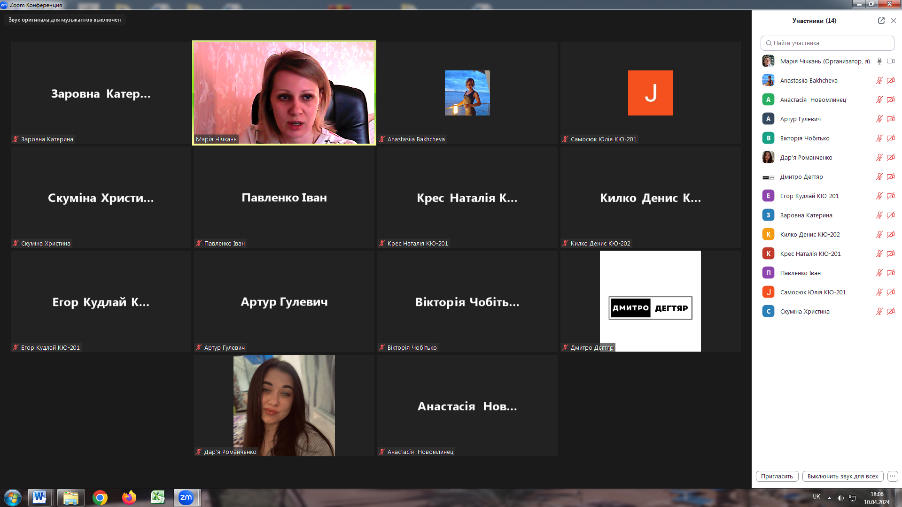Open the more options ellipsis button
The height and width of the screenshot is (507, 902).
[893, 476]
